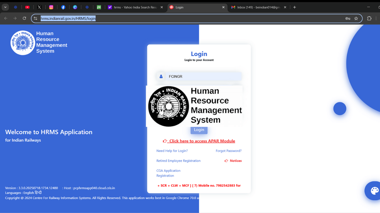This screenshot has height=213, width=380.
Task: Open the color theme palette button
Action: [x=374, y=191]
